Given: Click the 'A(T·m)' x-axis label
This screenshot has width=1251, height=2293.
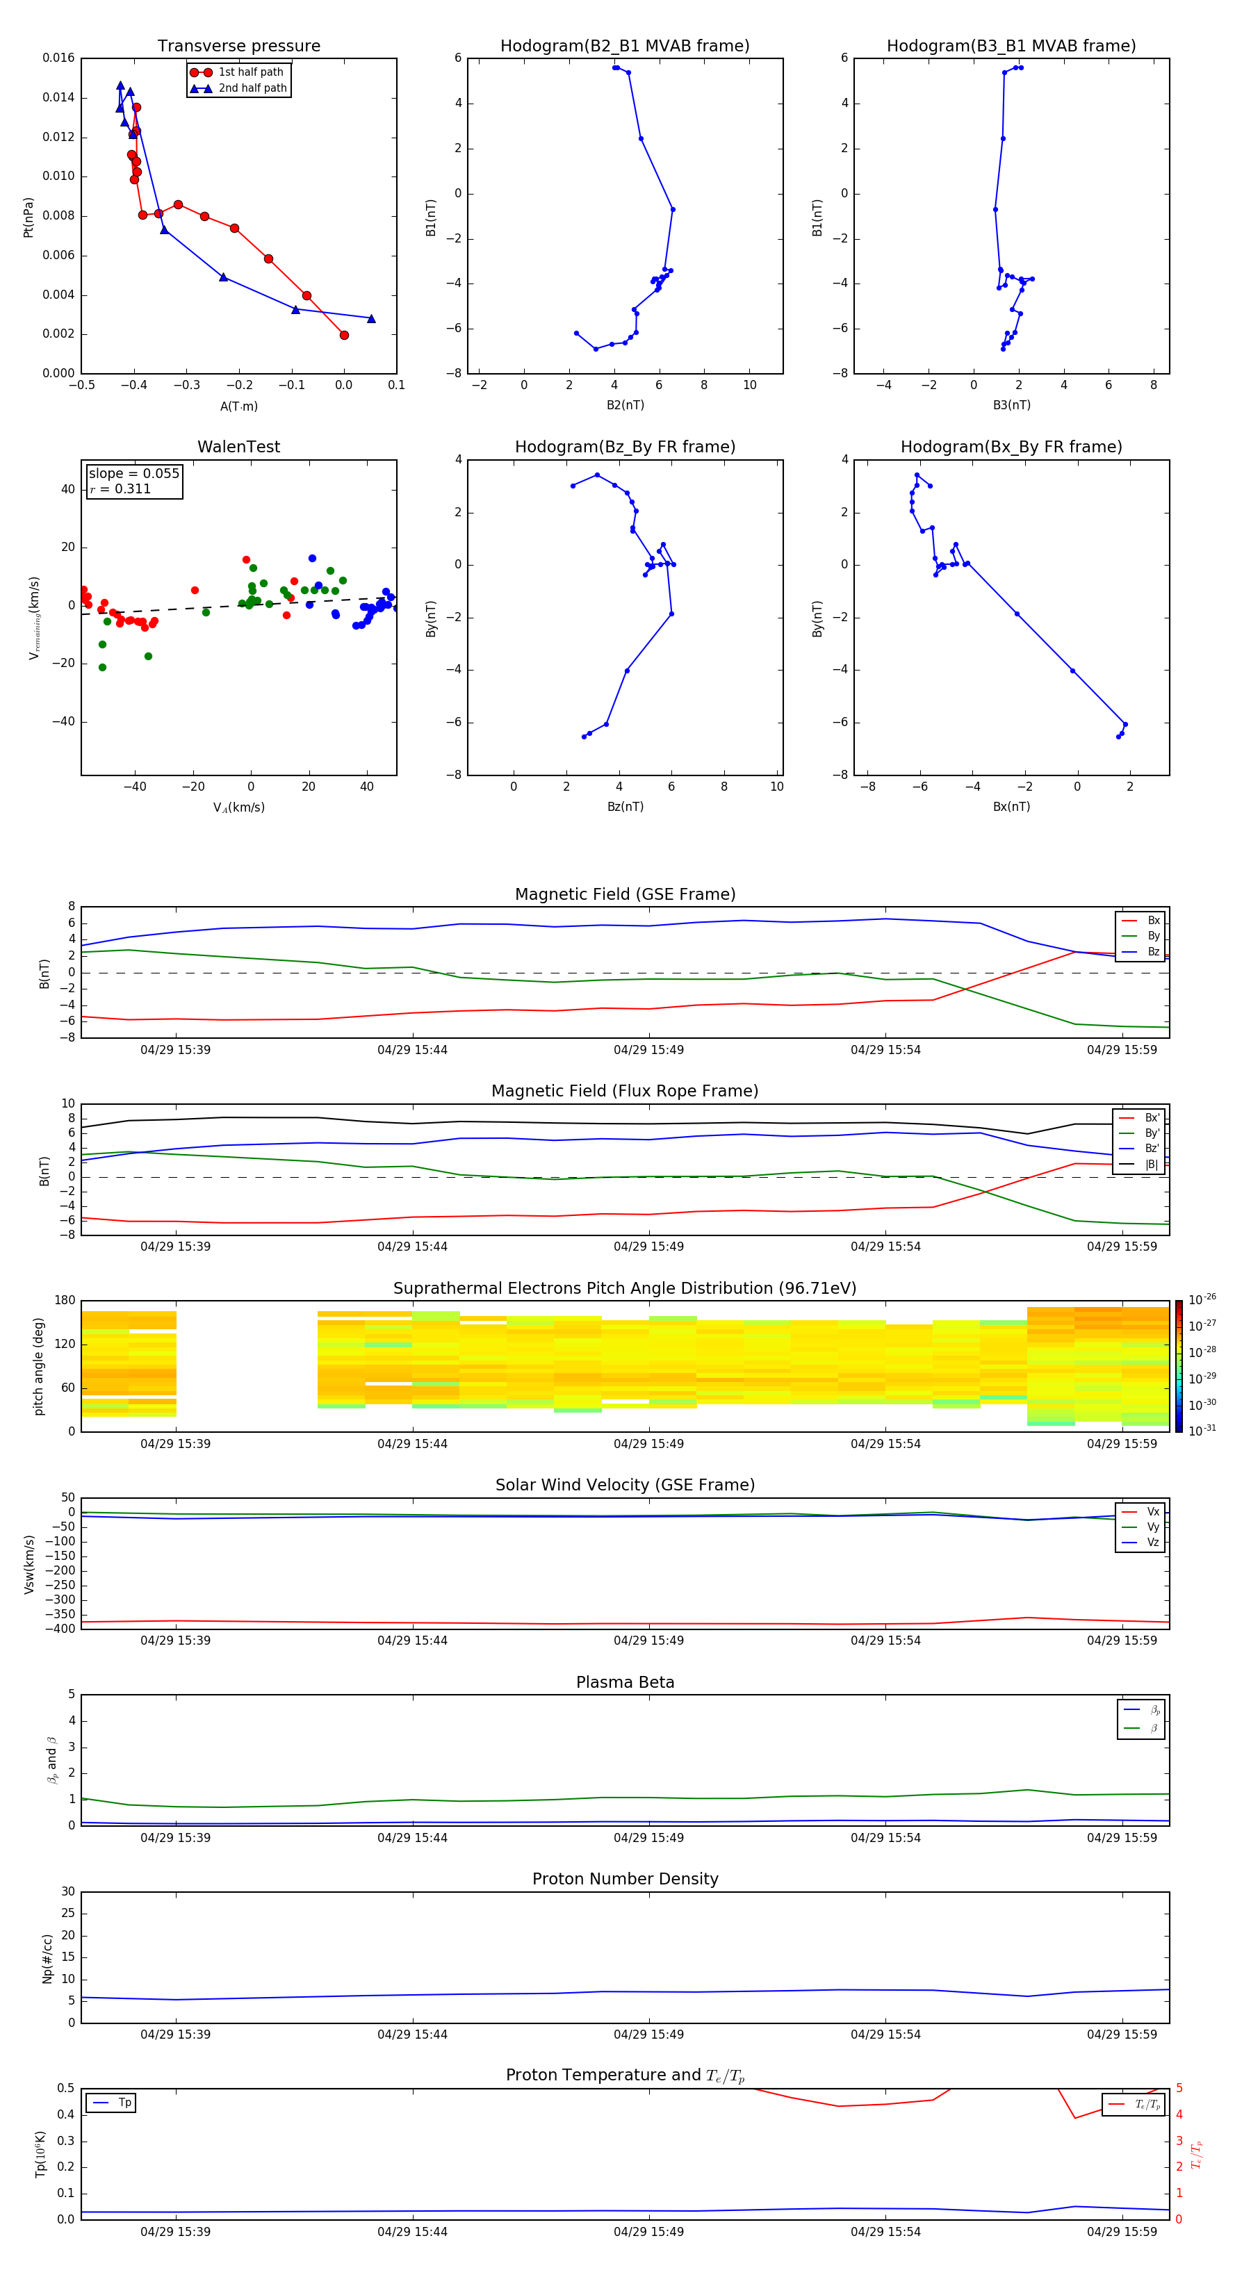Looking at the screenshot, I should click(238, 406).
